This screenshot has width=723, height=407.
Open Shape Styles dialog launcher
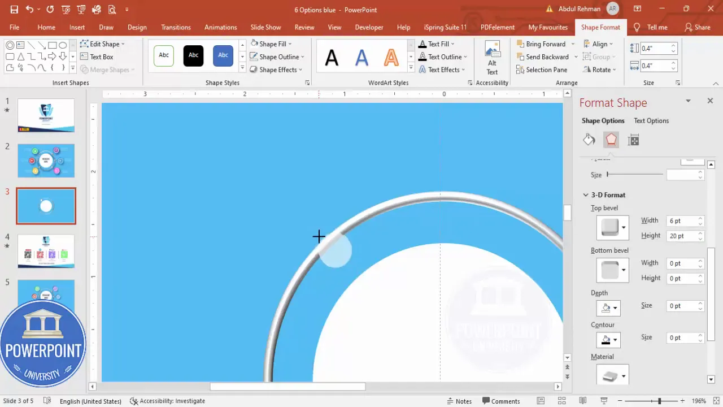coord(307,83)
